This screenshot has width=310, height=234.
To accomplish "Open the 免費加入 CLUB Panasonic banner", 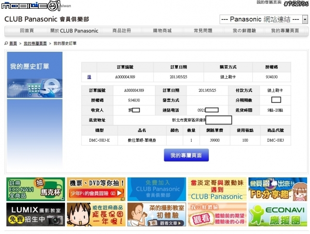I will [156, 189].
